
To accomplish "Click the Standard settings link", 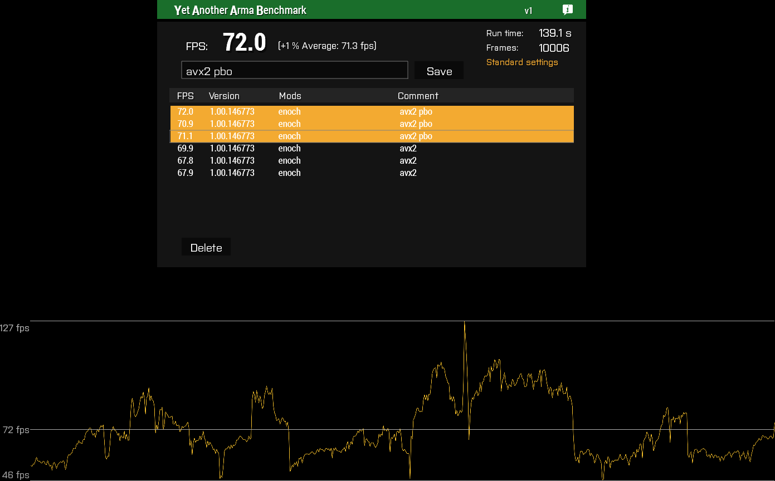I will coord(522,62).
